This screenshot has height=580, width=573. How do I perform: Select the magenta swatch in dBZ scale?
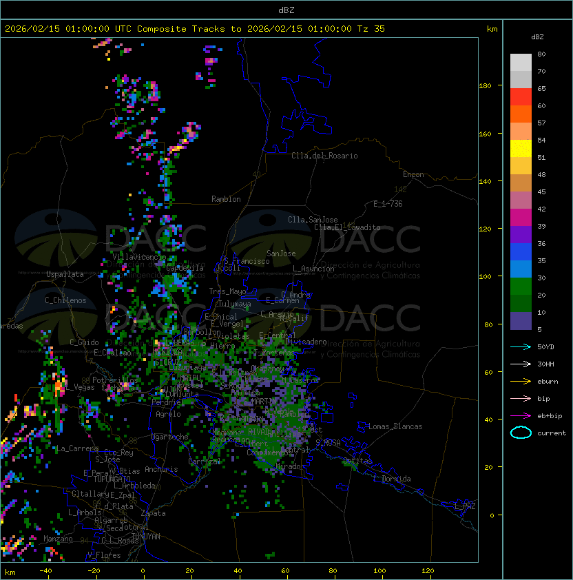tap(521, 218)
